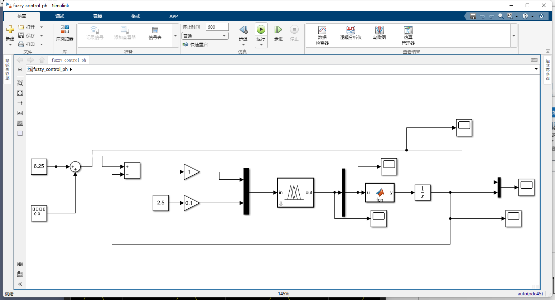Click the help question mark icon

[525, 16]
